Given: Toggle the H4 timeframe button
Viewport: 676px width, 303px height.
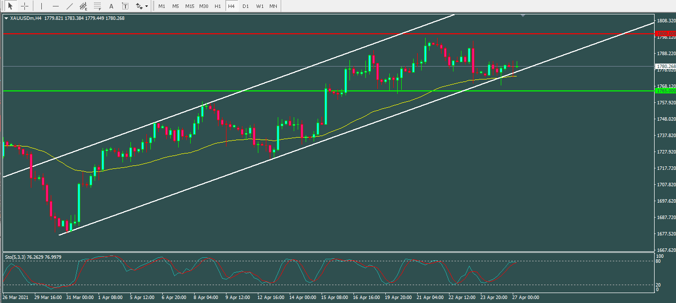Looking at the screenshot, I should 231,6.
